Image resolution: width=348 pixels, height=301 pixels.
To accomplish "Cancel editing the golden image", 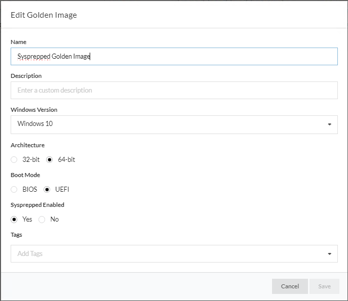I will (x=290, y=286).
